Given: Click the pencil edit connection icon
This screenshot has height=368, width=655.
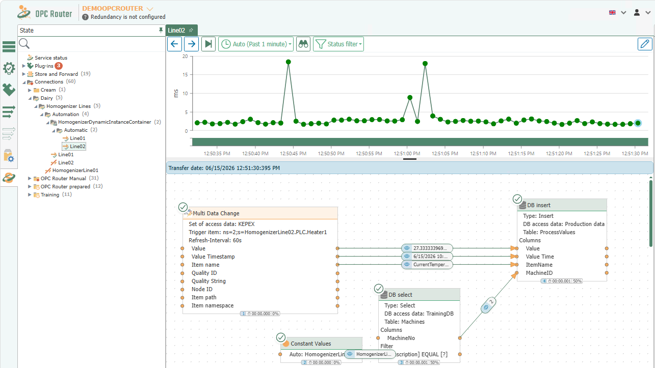Looking at the screenshot, I should click(x=645, y=44).
